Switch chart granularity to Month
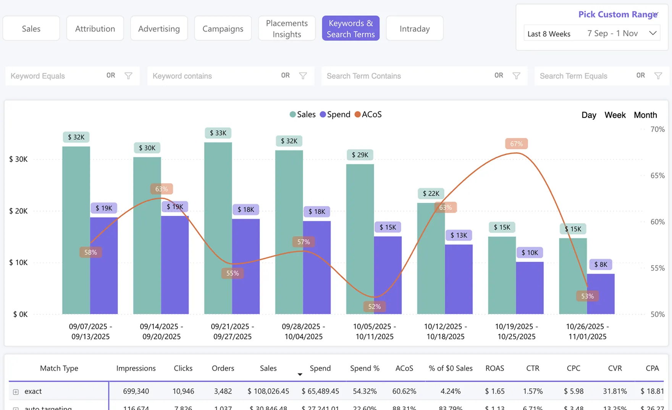The image size is (672, 410). pyautogui.click(x=645, y=115)
